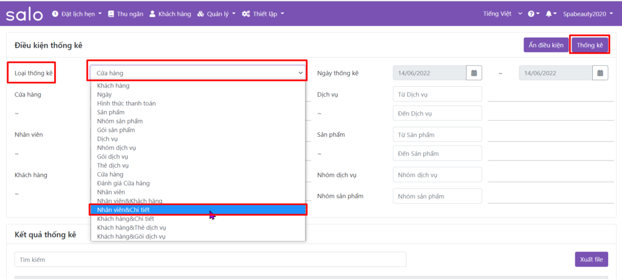Viewport: 622px width, 279px height.
Task: Open Khách hàng page in navbar
Action: click(170, 14)
